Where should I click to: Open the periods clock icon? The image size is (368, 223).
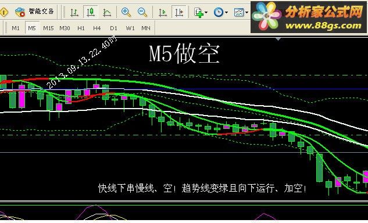pyautogui.click(x=219, y=12)
